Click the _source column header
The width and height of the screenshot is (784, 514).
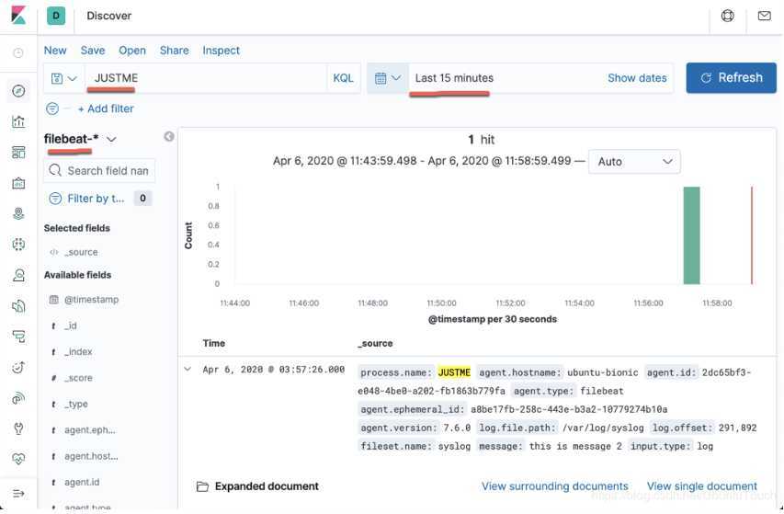tap(375, 344)
